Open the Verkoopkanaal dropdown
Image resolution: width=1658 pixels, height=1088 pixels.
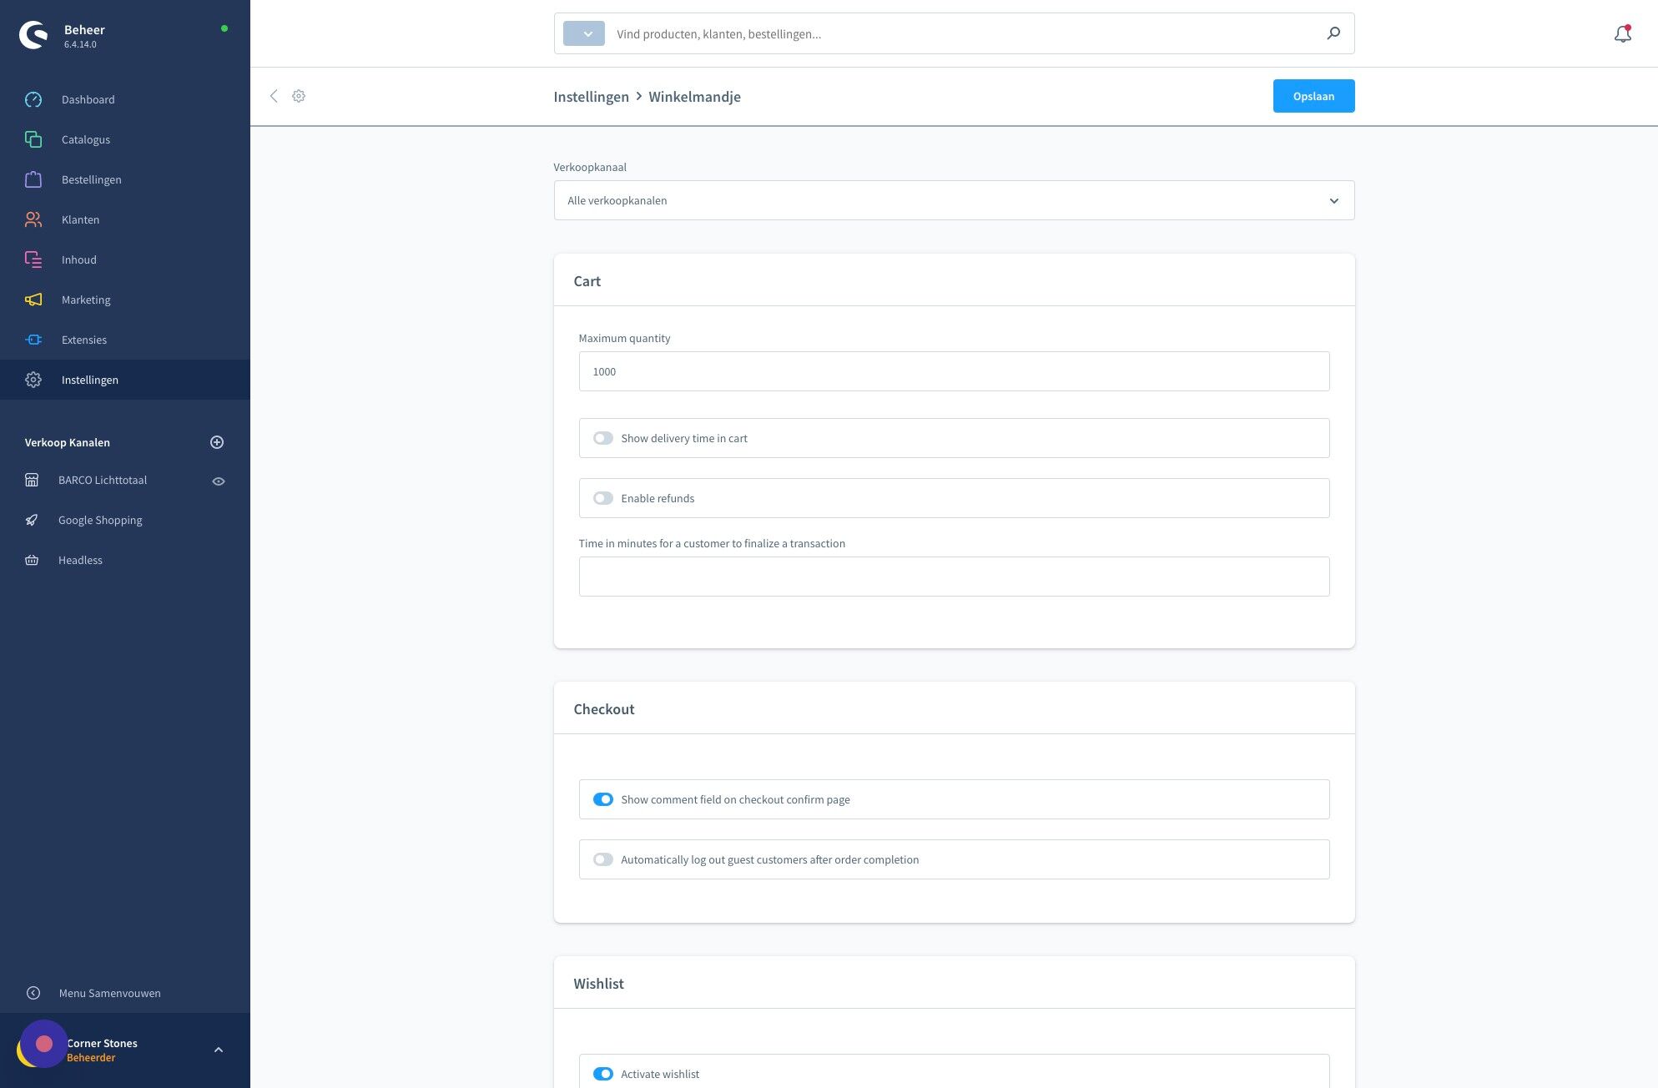pos(954,200)
